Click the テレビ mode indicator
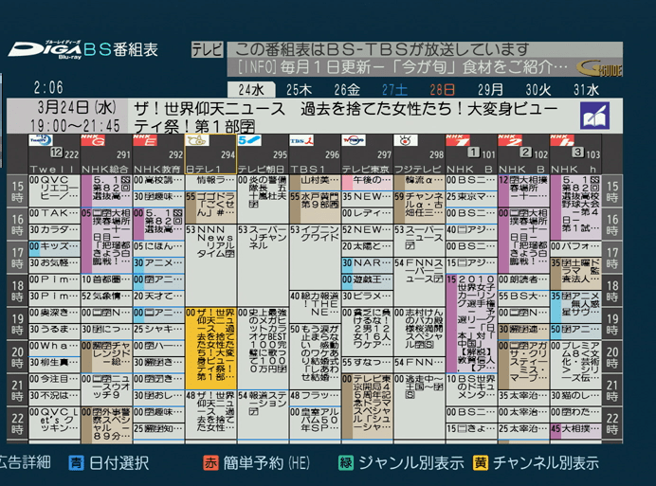The width and height of the screenshot is (656, 486). click(207, 49)
